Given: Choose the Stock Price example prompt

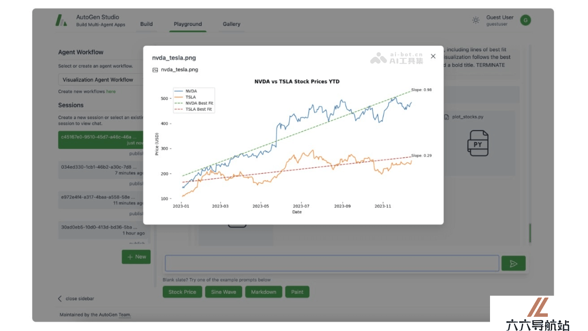Looking at the screenshot, I should point(182,292).
